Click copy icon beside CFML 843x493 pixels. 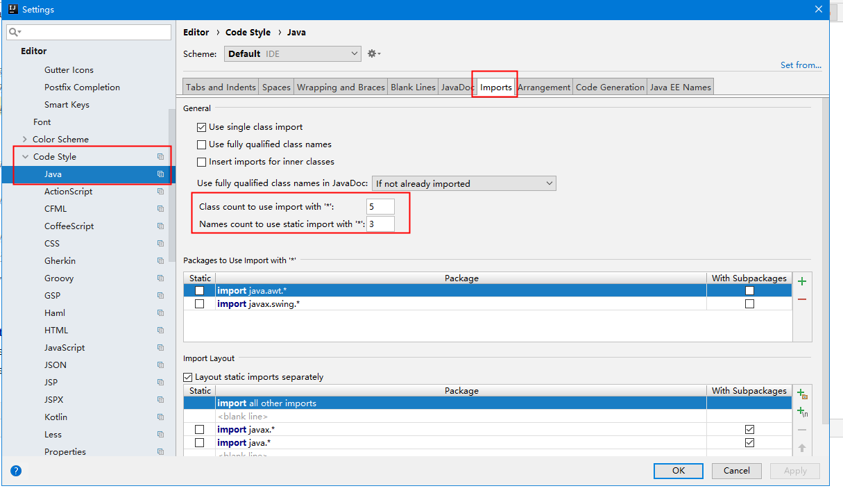tap(160, 209)
